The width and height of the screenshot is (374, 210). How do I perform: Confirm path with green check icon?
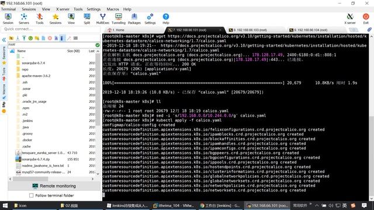[x=98, y=45]
